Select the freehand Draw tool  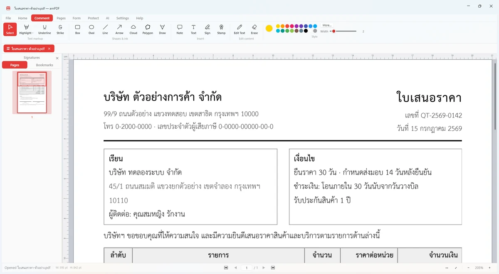tap(162, 29)
